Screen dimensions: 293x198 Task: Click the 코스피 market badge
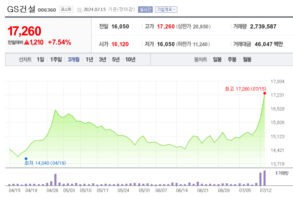coord(66,9)
